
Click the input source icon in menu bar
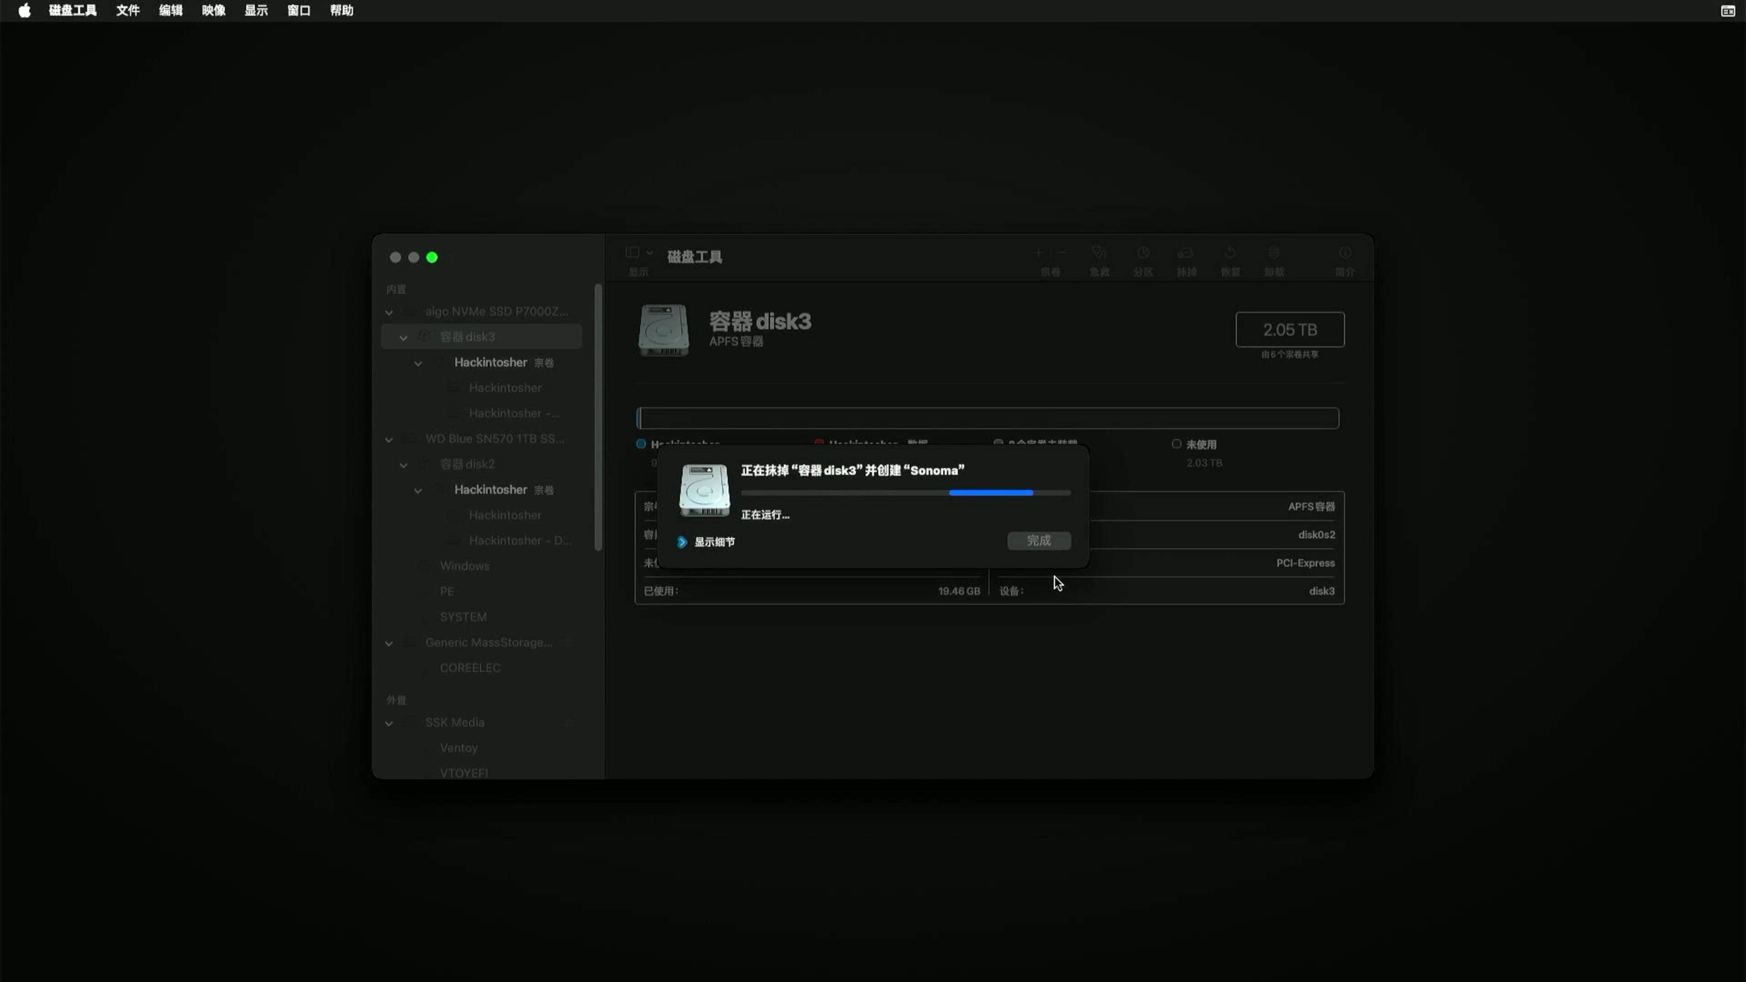click(1728, 10)
